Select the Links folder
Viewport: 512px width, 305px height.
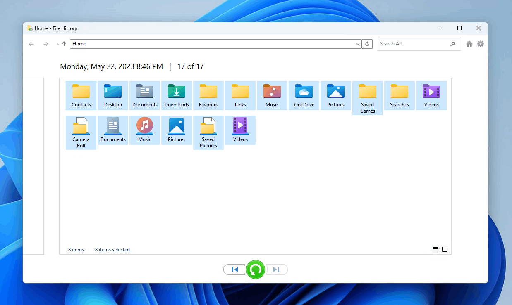(x=240, y=95)
